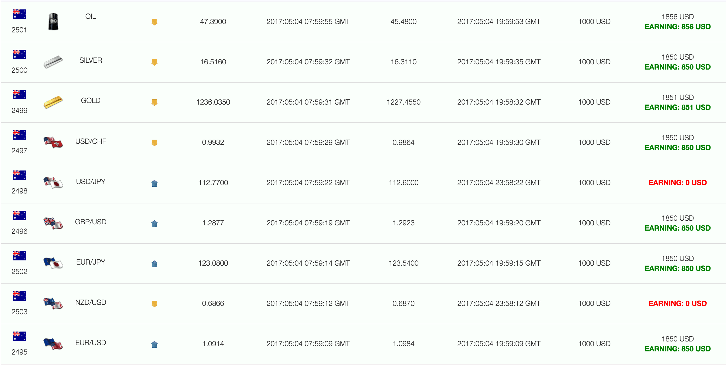
Task: Click the down-arrow icon in NZD/USD row
Action: (154, 304)
